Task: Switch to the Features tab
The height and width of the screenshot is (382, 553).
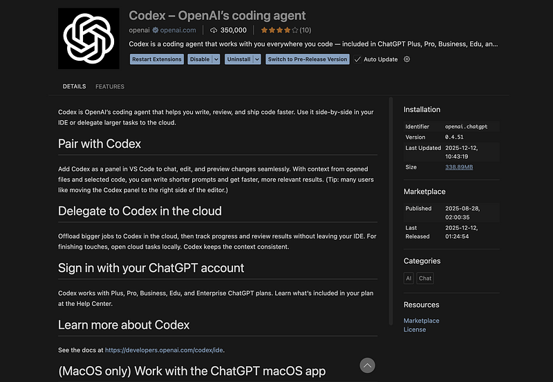Action: tap(110, 86)
